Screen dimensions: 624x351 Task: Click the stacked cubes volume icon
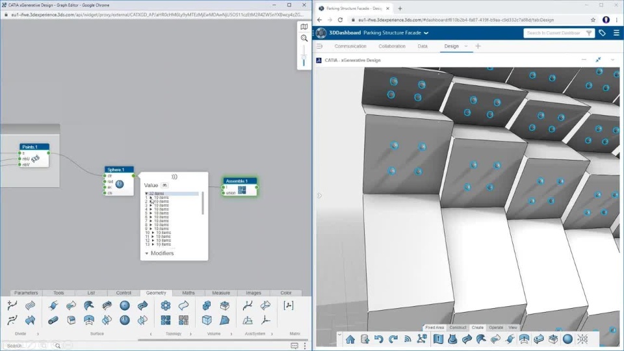207,305
